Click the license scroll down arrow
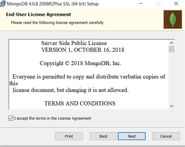 coord(171,106)
